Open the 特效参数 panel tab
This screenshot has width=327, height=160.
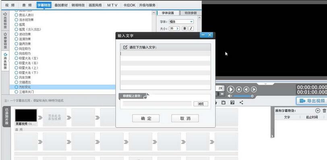(x=190, y=13)
